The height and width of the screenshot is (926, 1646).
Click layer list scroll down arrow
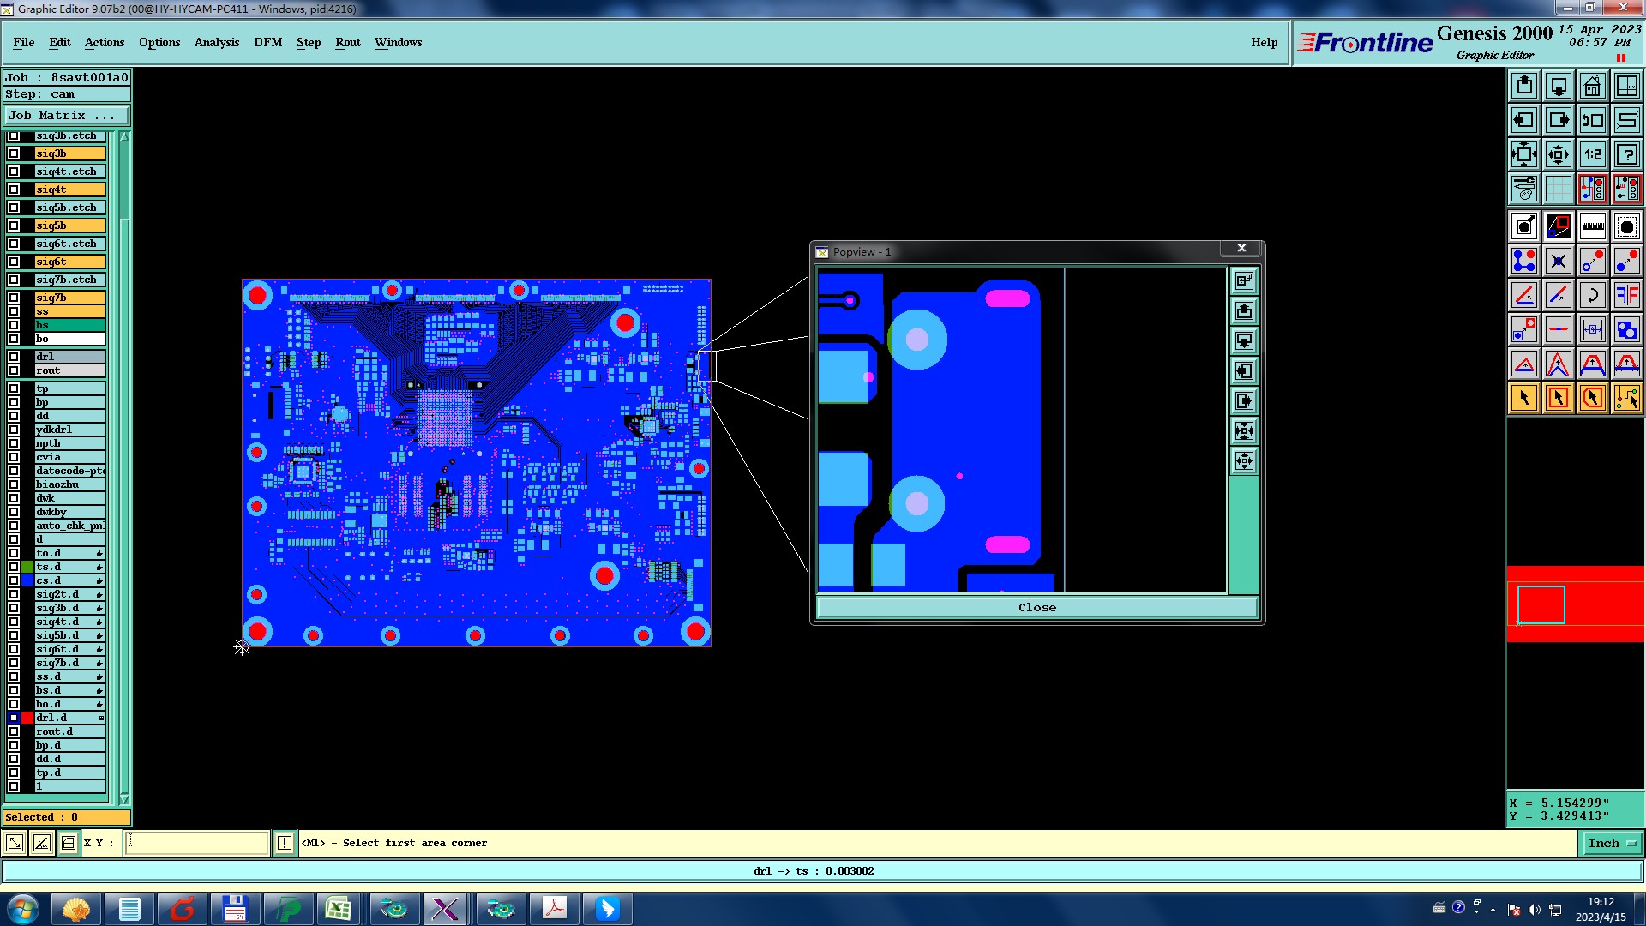point(124,799)
